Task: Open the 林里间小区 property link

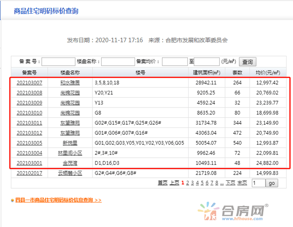Action: click(70, 153)
